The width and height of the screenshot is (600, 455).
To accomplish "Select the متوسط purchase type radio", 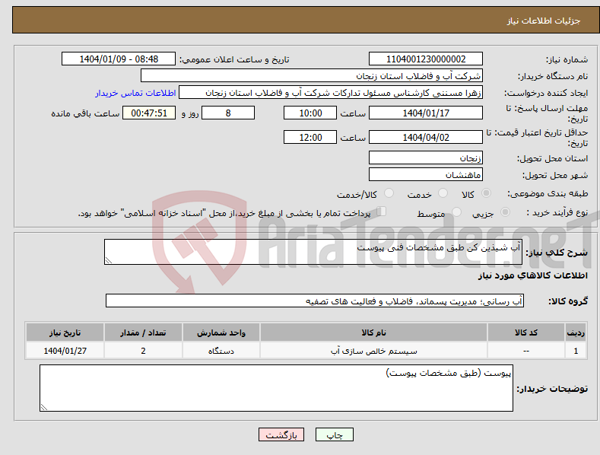I will [x=456, y=212].
